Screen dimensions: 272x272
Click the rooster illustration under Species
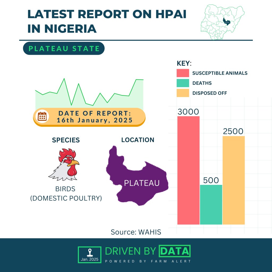(x=65, y=165)
